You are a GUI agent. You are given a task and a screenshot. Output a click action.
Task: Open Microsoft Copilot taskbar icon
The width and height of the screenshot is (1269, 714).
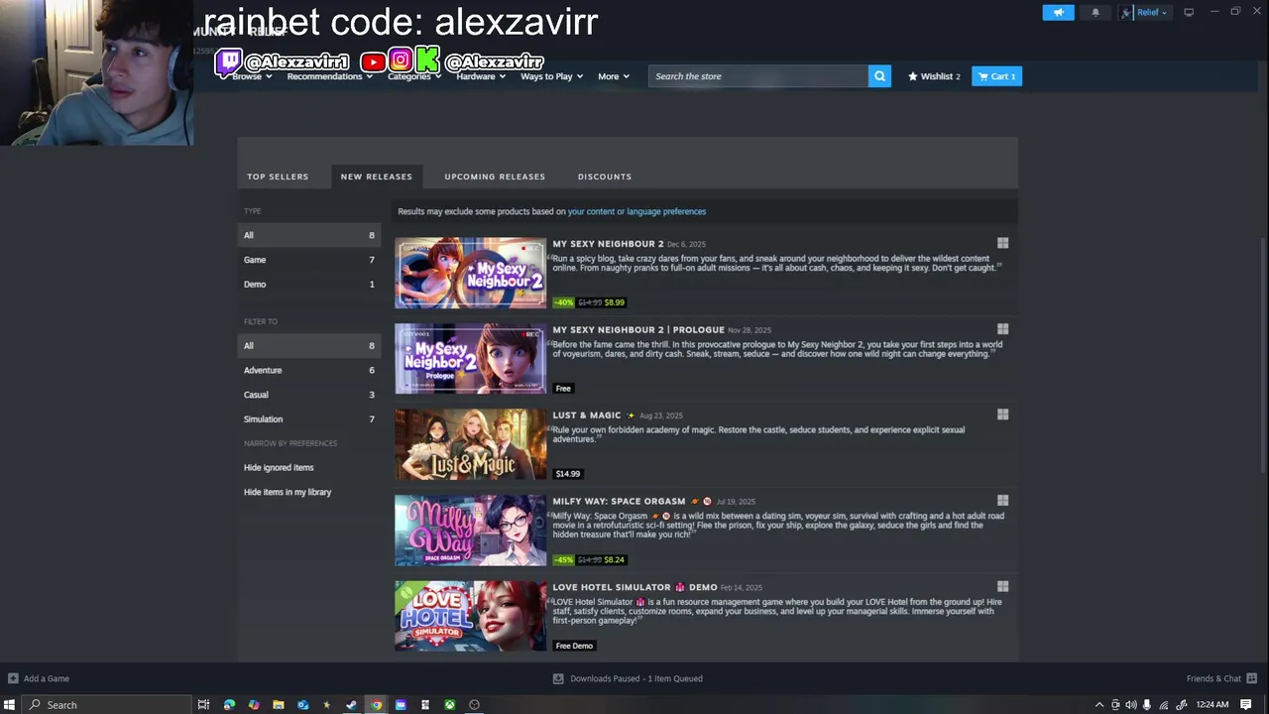[x=254, y=705]
